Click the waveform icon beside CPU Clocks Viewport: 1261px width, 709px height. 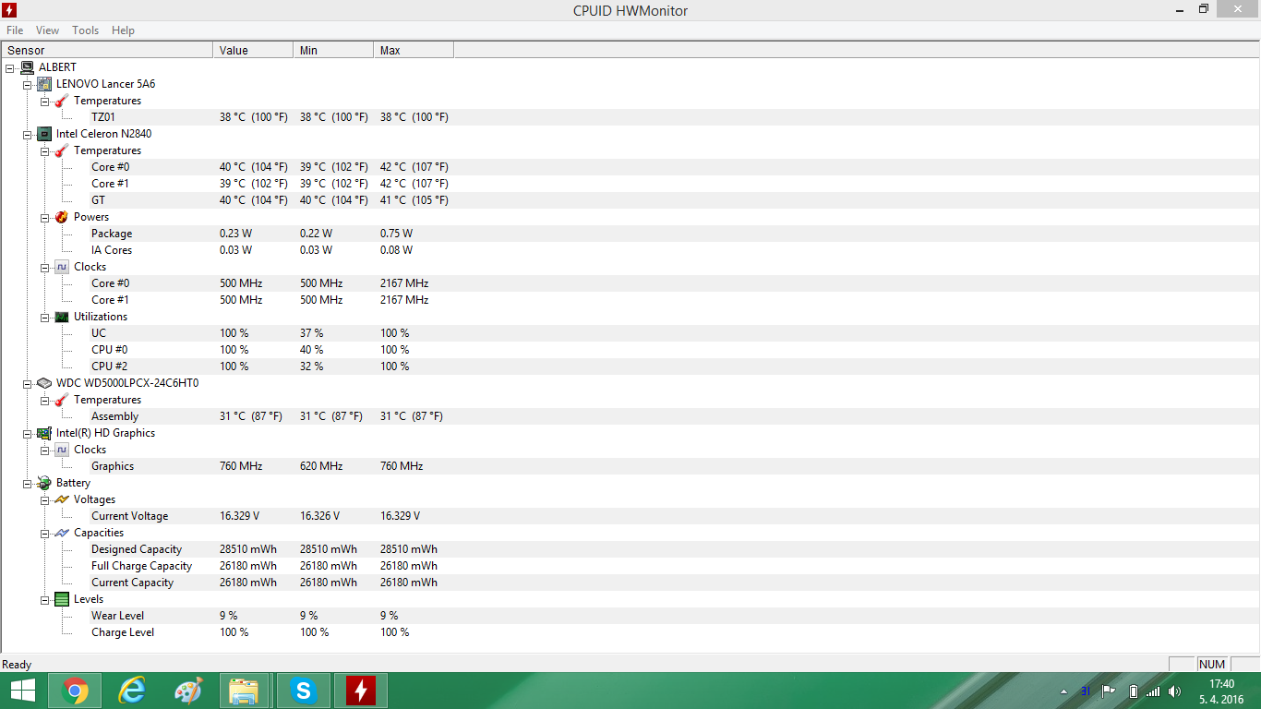tap(62, 267)
